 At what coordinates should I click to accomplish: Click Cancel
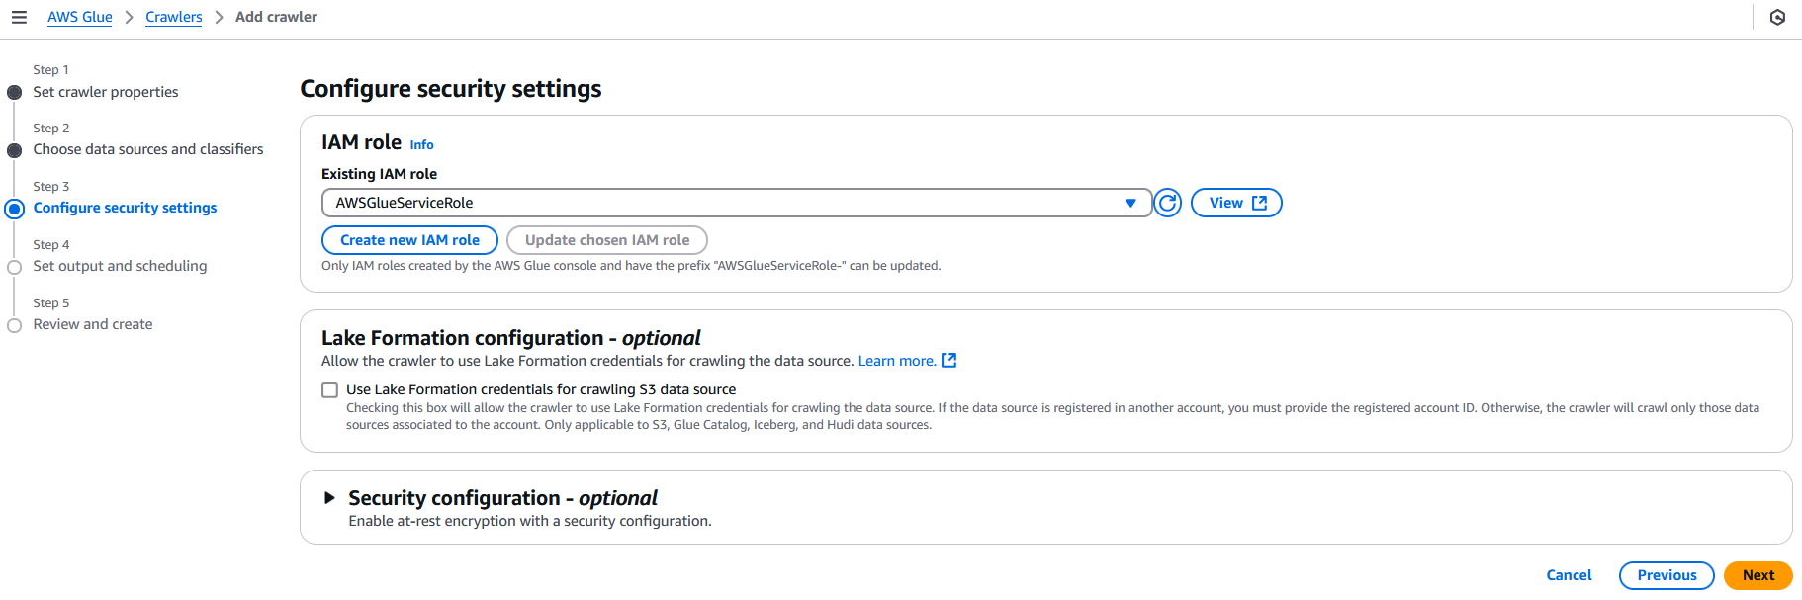point(1569,575)
